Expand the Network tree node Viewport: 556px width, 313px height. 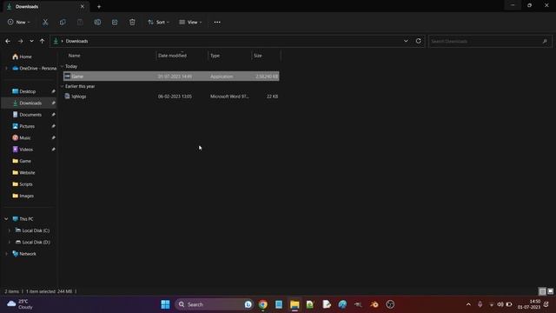click(6, 254)
